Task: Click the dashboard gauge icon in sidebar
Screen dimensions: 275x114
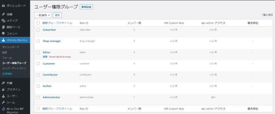Action: (3, 5)
